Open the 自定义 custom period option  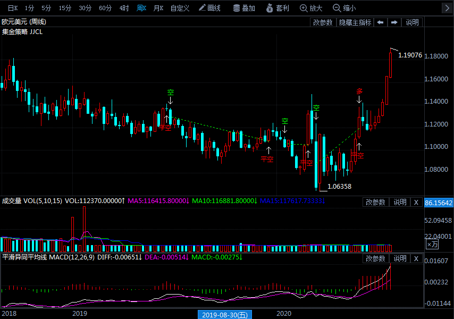[x=180, y=8]
